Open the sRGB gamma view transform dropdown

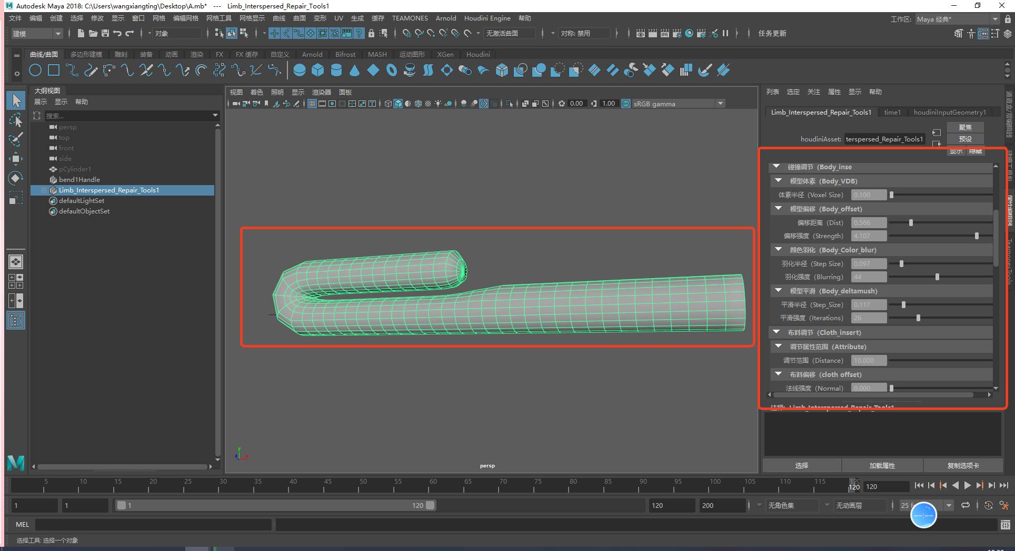point(720,104)
